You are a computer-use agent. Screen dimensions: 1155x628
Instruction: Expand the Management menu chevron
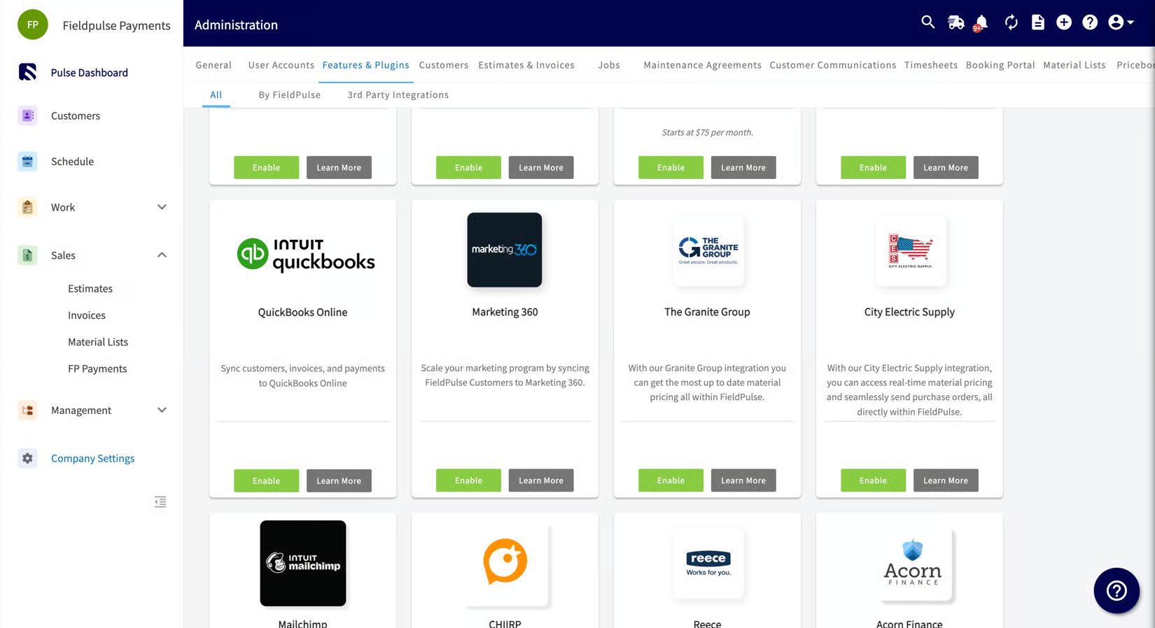162,410
